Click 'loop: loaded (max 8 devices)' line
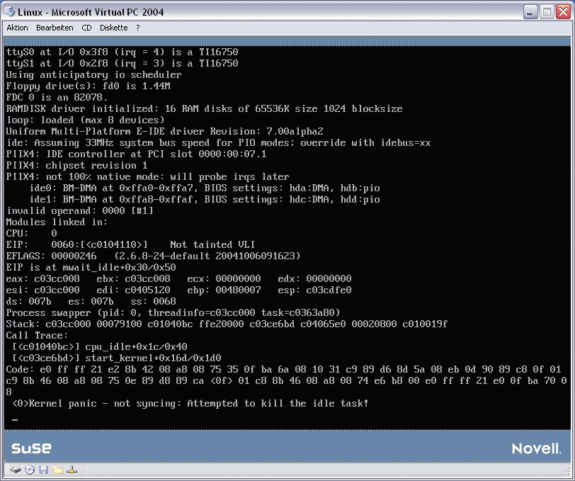This screenshot has height=481, width=575. click(x=86, y=120)
